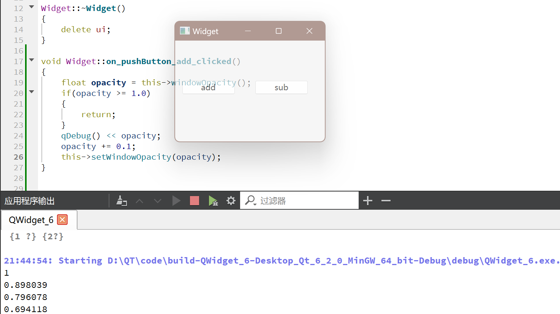Minimize the Widget window

(248, 31)
